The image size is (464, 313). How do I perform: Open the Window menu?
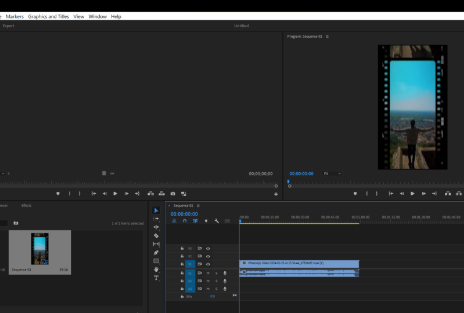tap(98, 17)
